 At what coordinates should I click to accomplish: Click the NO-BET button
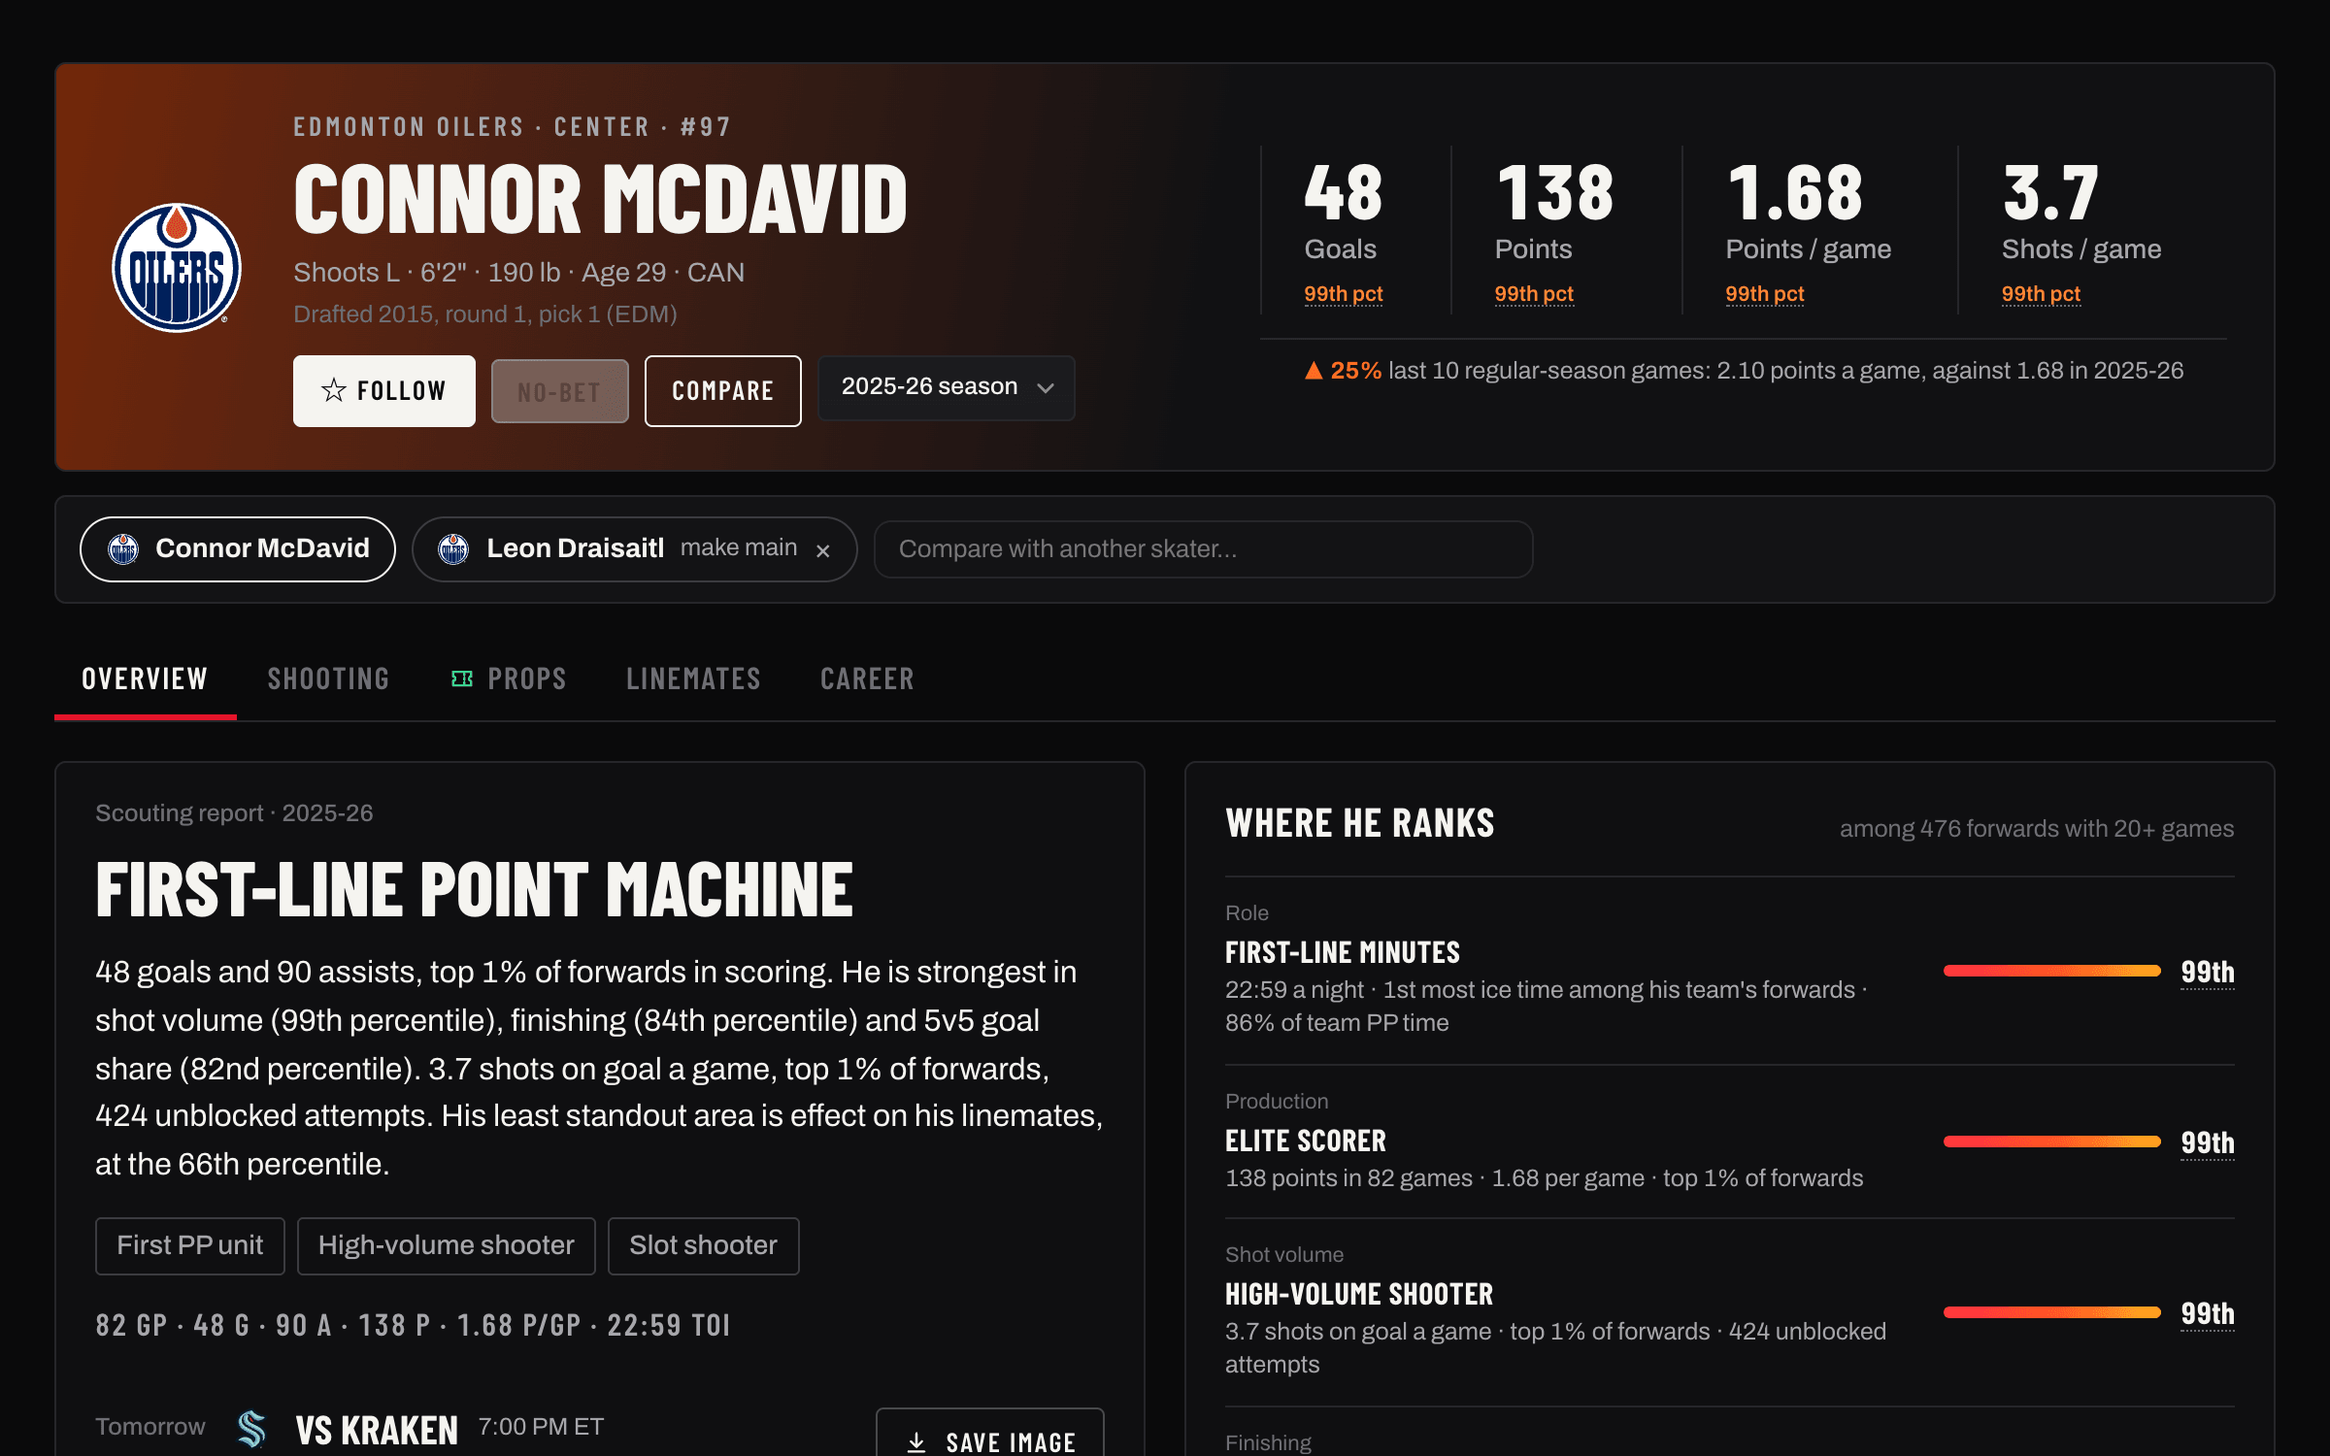point(560,391)
